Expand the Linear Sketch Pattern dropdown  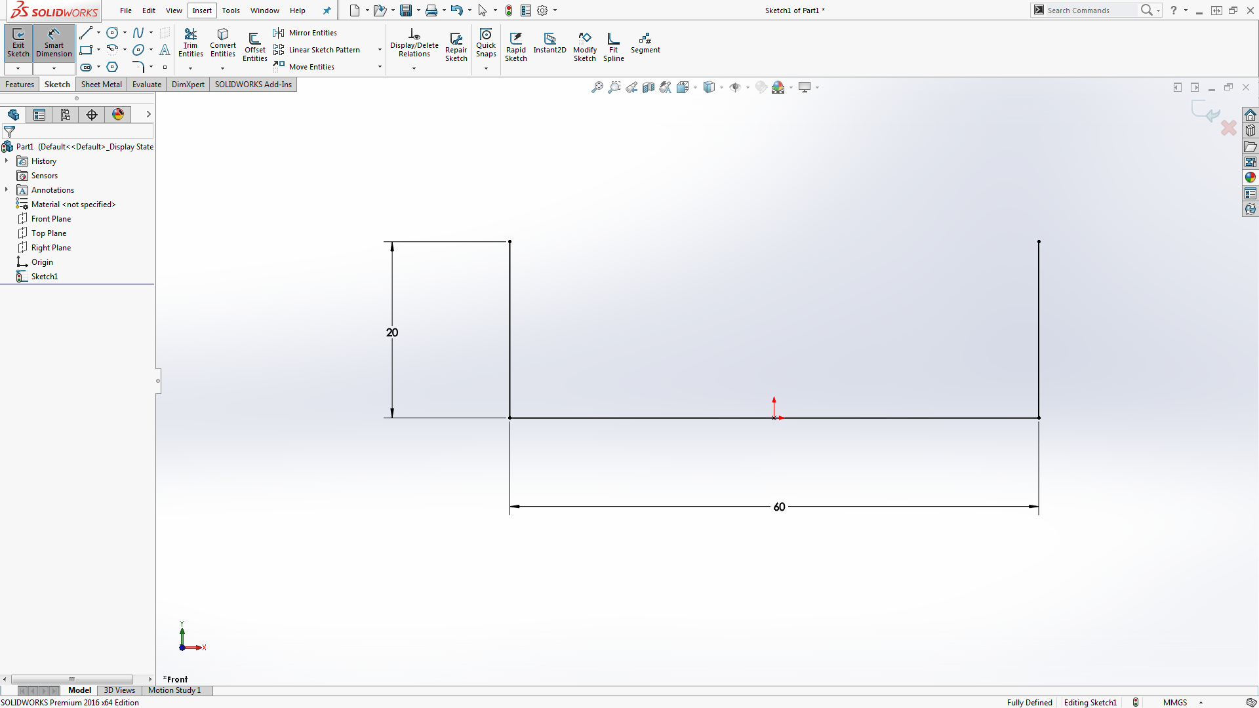pyautogui.click(x=378, y=49)
